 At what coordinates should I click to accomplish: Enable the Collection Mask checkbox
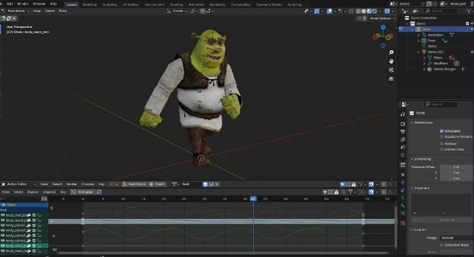tap(441, 245)
